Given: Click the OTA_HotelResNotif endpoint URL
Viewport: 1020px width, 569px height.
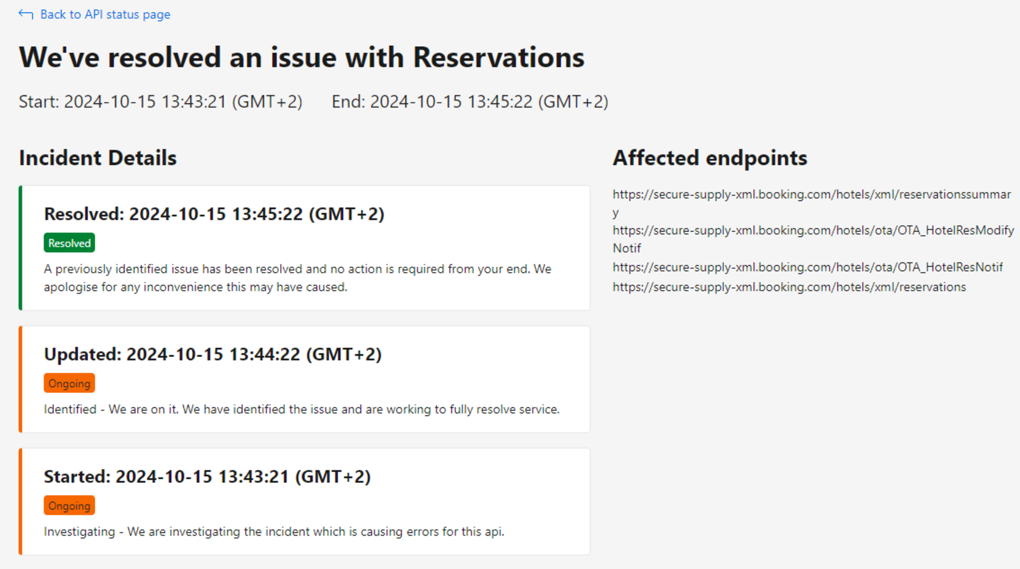Looking at the screenshot, I should click(x=807, y=267).
